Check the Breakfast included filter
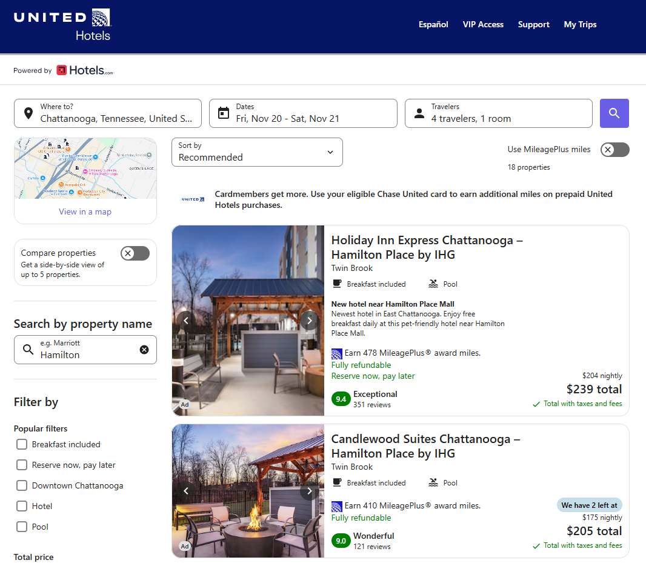The height and width of the screenshot is (563, 646). (x=21, y=444)
